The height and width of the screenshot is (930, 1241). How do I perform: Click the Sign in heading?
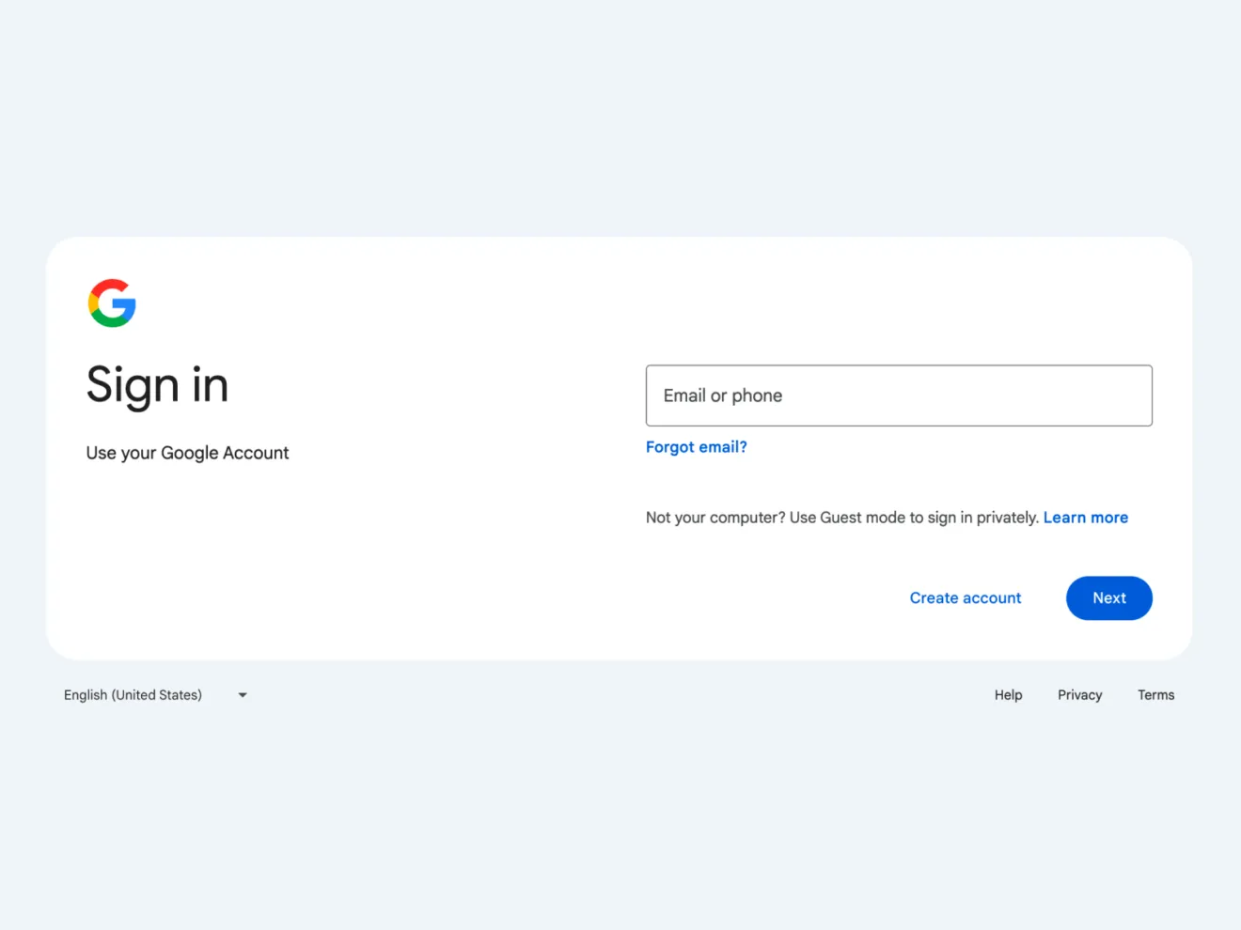pyautogui.click(x=157, y=385)
